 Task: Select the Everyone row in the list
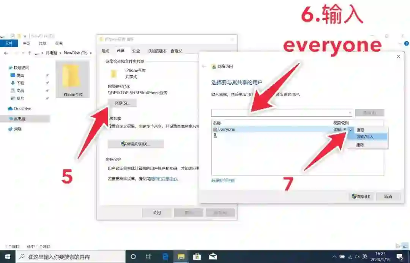pos(279,130)
